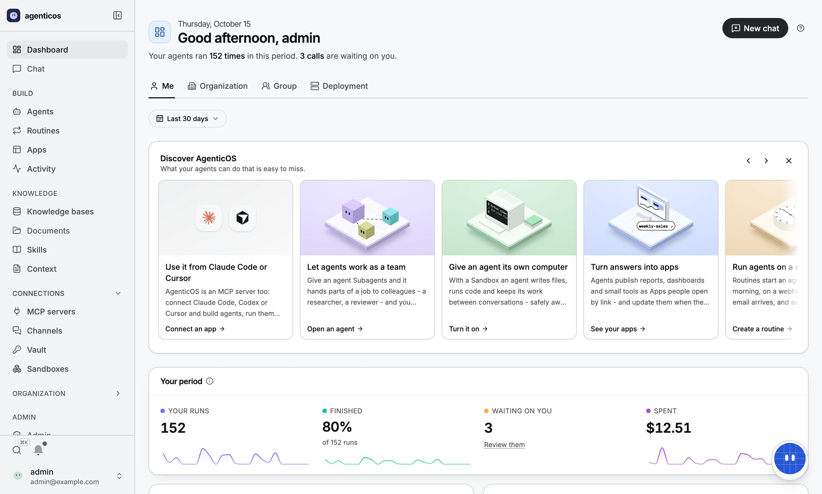Screen dimensions: 822x494
Task: Collapse the sidebar with the panel icon
Action: tap(117, 15)
